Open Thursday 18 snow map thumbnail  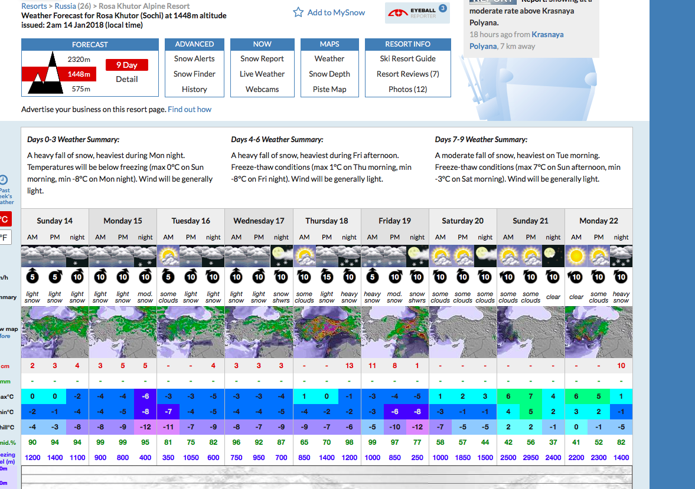(327, 332)
